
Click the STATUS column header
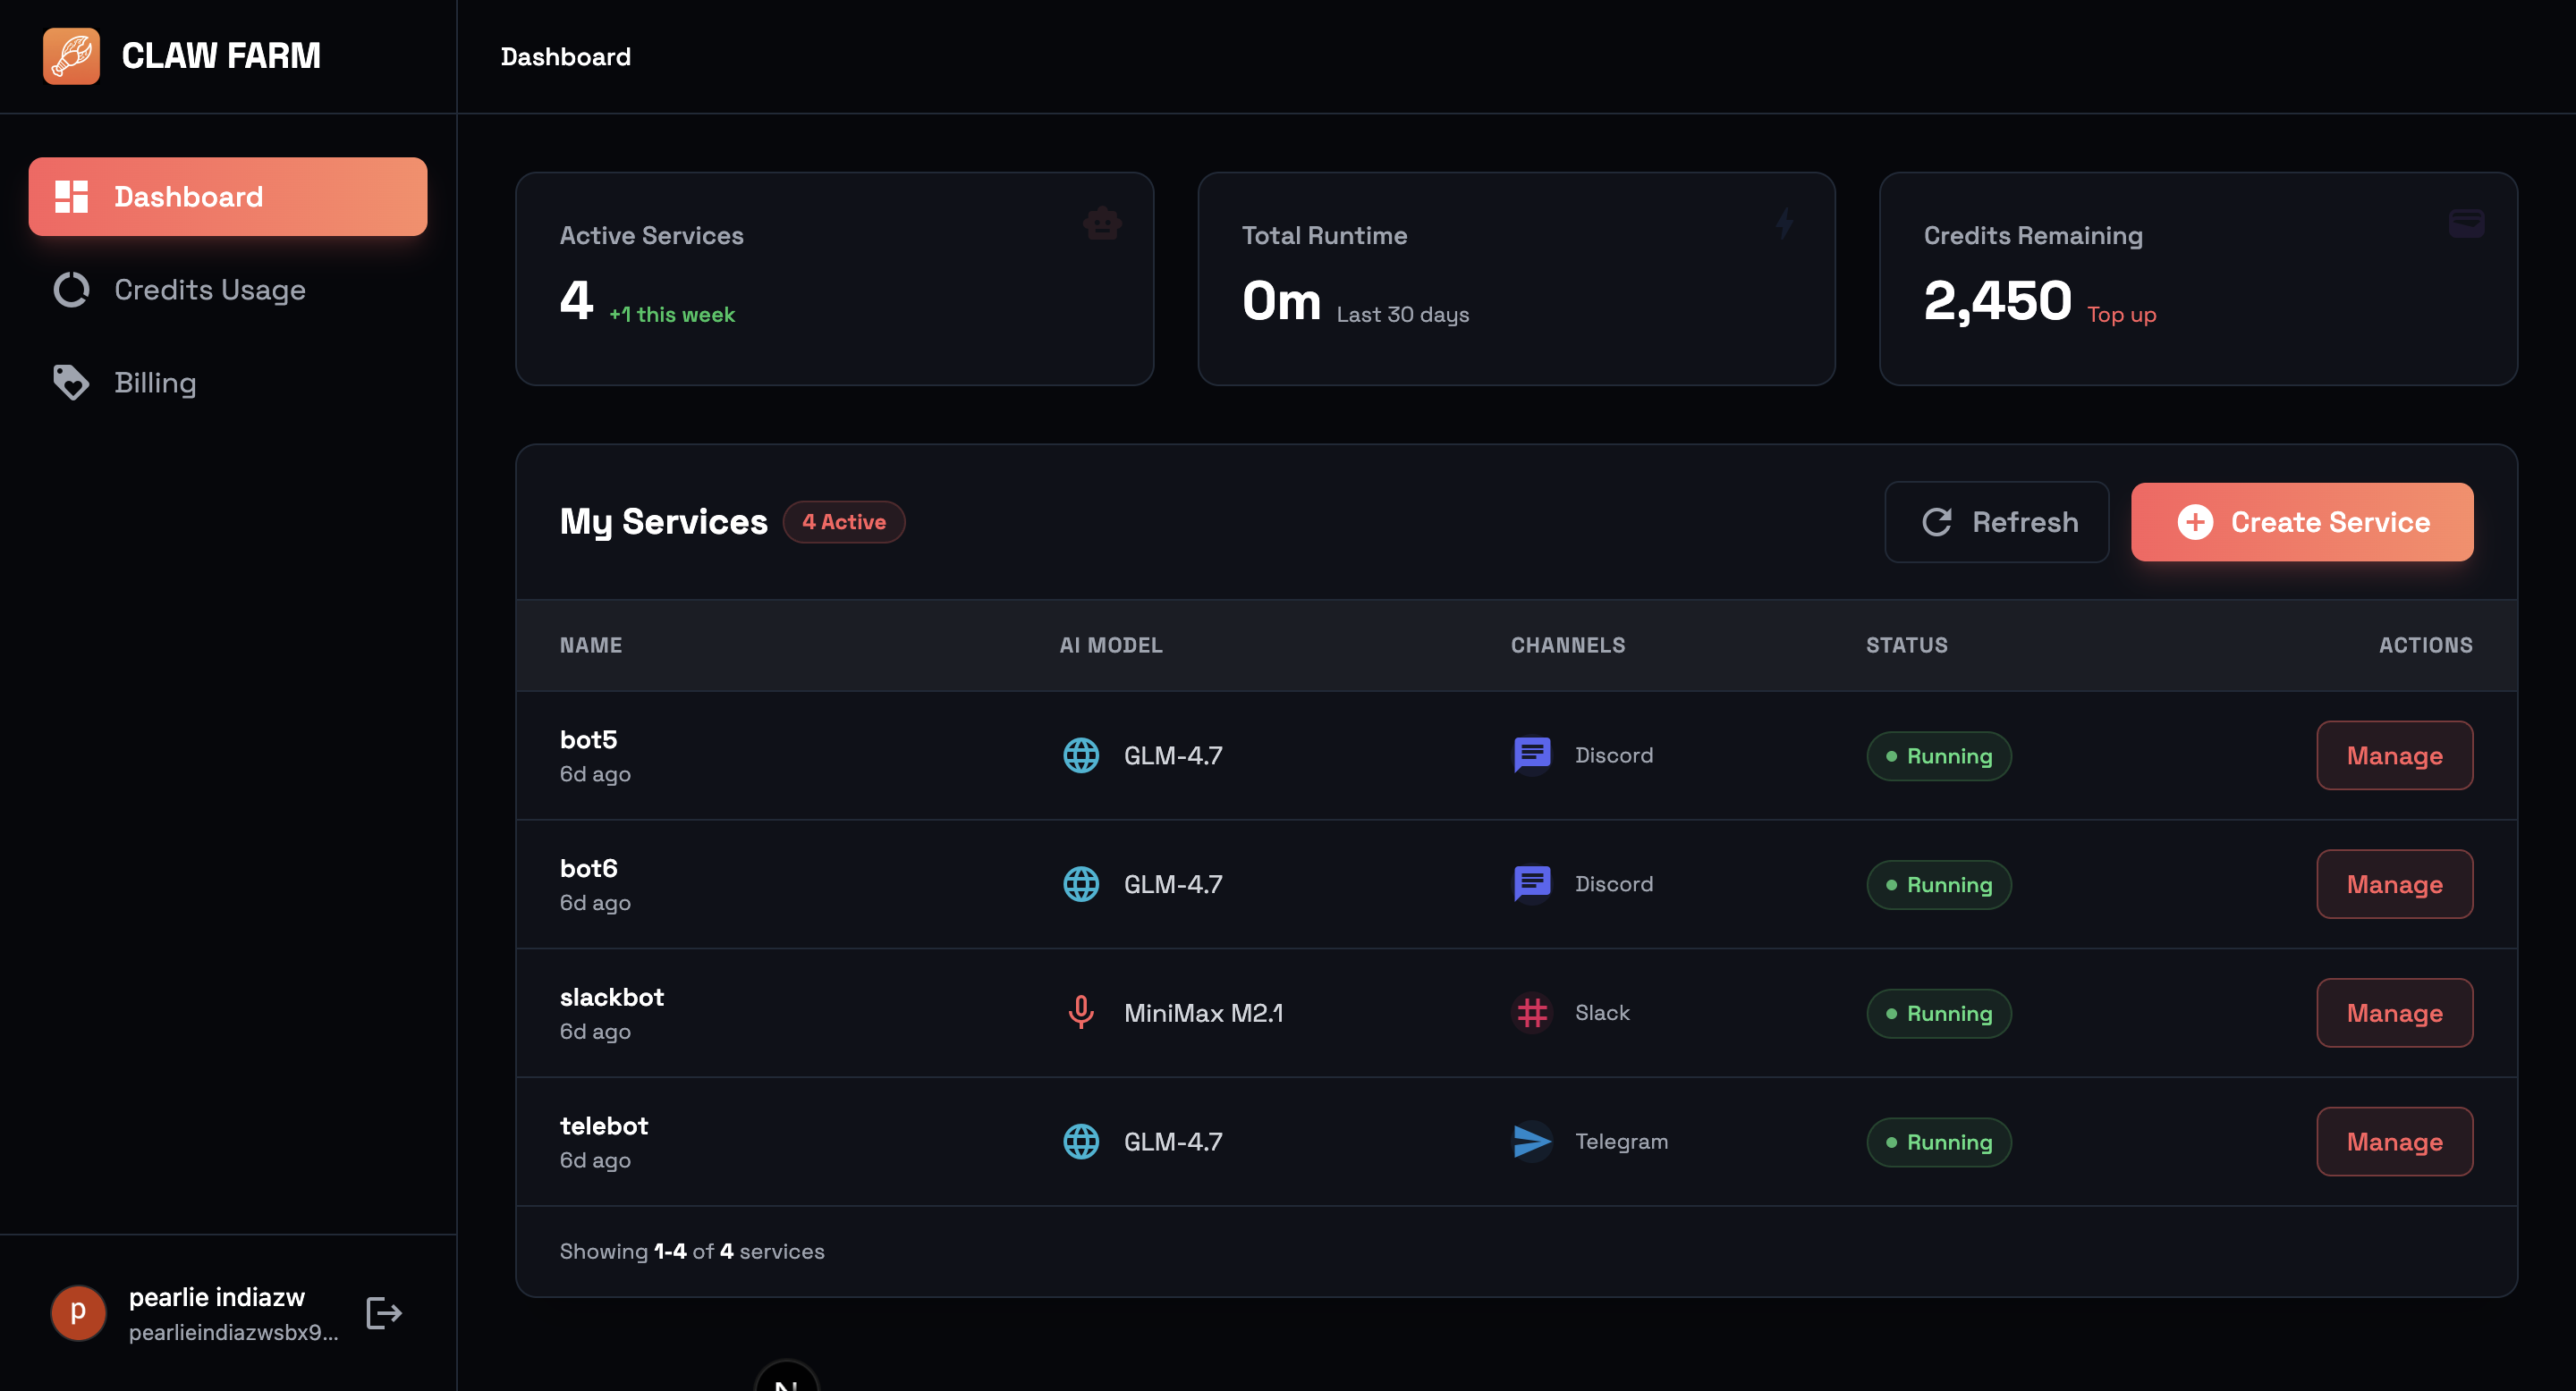click(x=1907, y=645)
